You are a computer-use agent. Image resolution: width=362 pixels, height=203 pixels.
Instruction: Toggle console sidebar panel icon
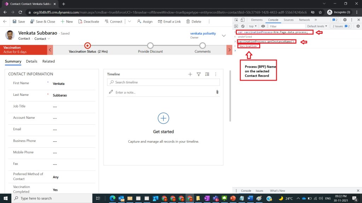pyautogui.click(x=236, y=26)
